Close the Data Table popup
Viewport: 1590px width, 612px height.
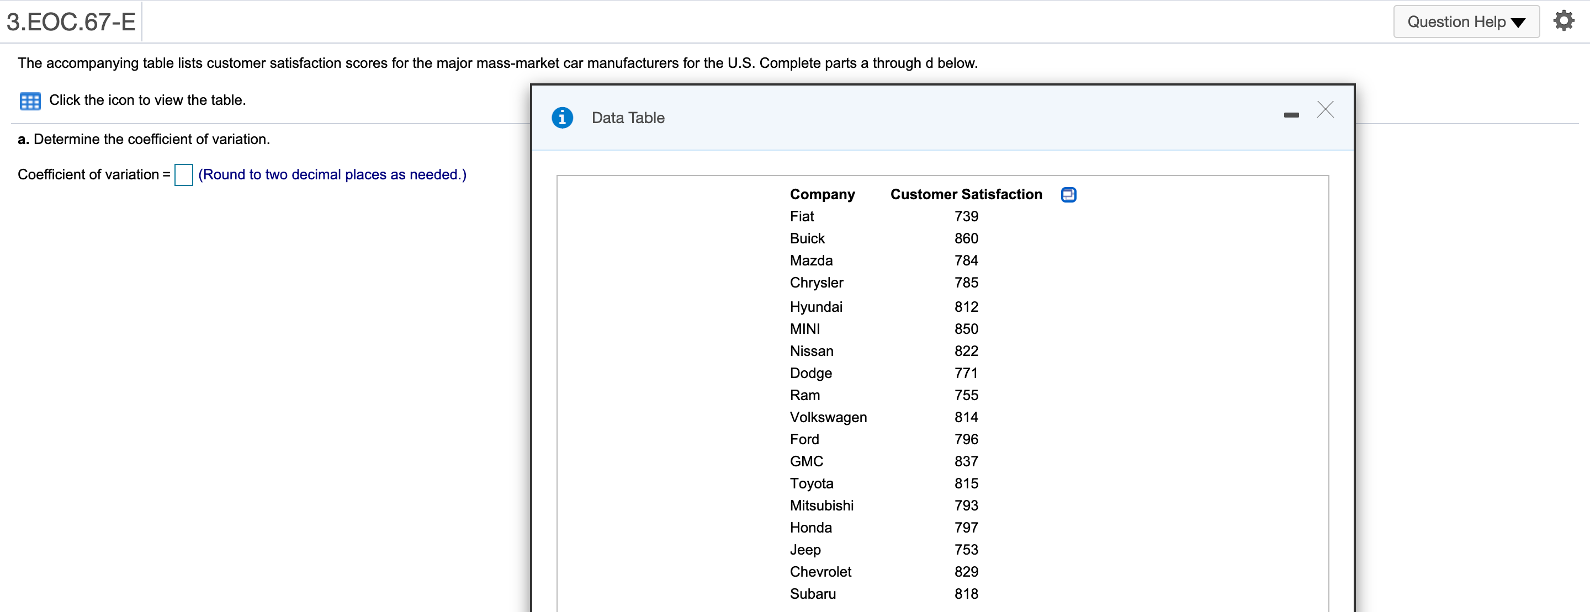click(1324, 110)
